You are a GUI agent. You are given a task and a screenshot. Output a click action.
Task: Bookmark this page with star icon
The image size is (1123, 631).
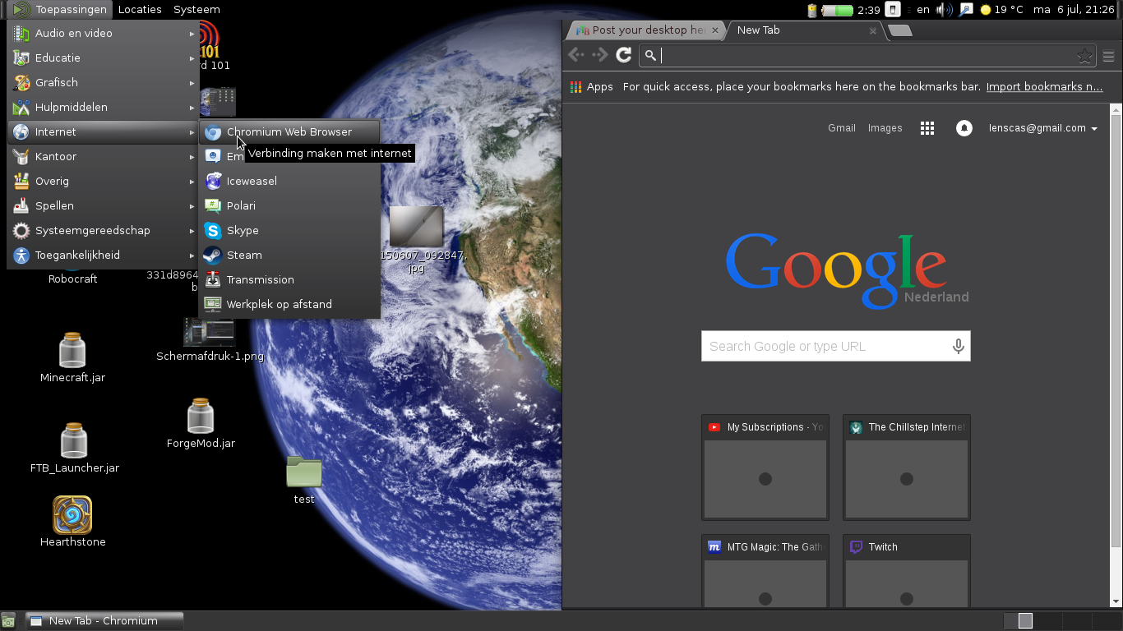coord(1084,56)
